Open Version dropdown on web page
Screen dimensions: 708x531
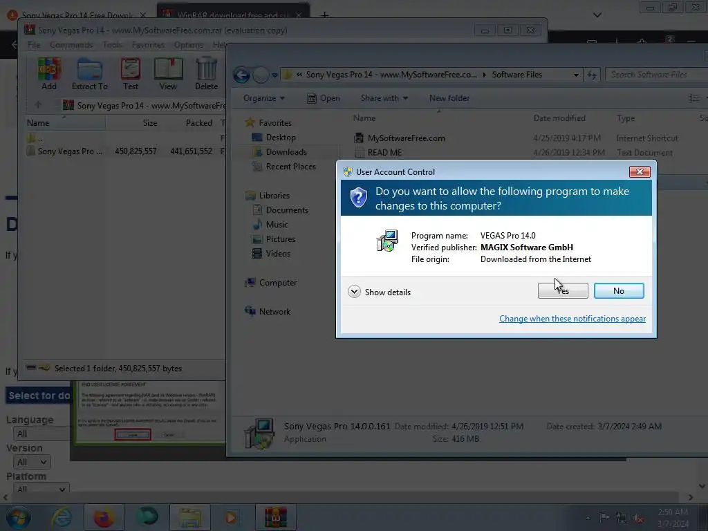pyautogui.click(x=32, y=462)
